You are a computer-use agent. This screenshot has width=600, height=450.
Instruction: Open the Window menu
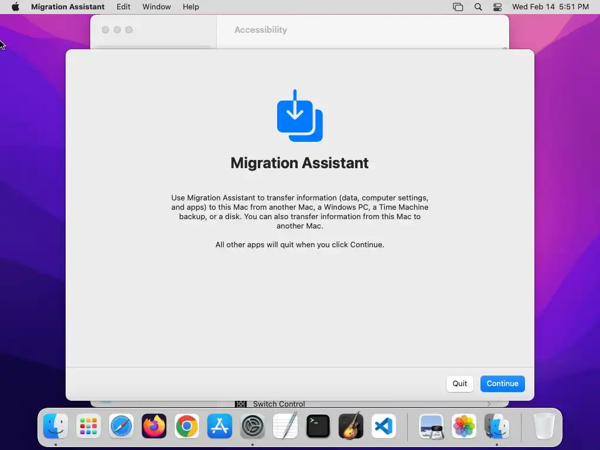[156, 6]
